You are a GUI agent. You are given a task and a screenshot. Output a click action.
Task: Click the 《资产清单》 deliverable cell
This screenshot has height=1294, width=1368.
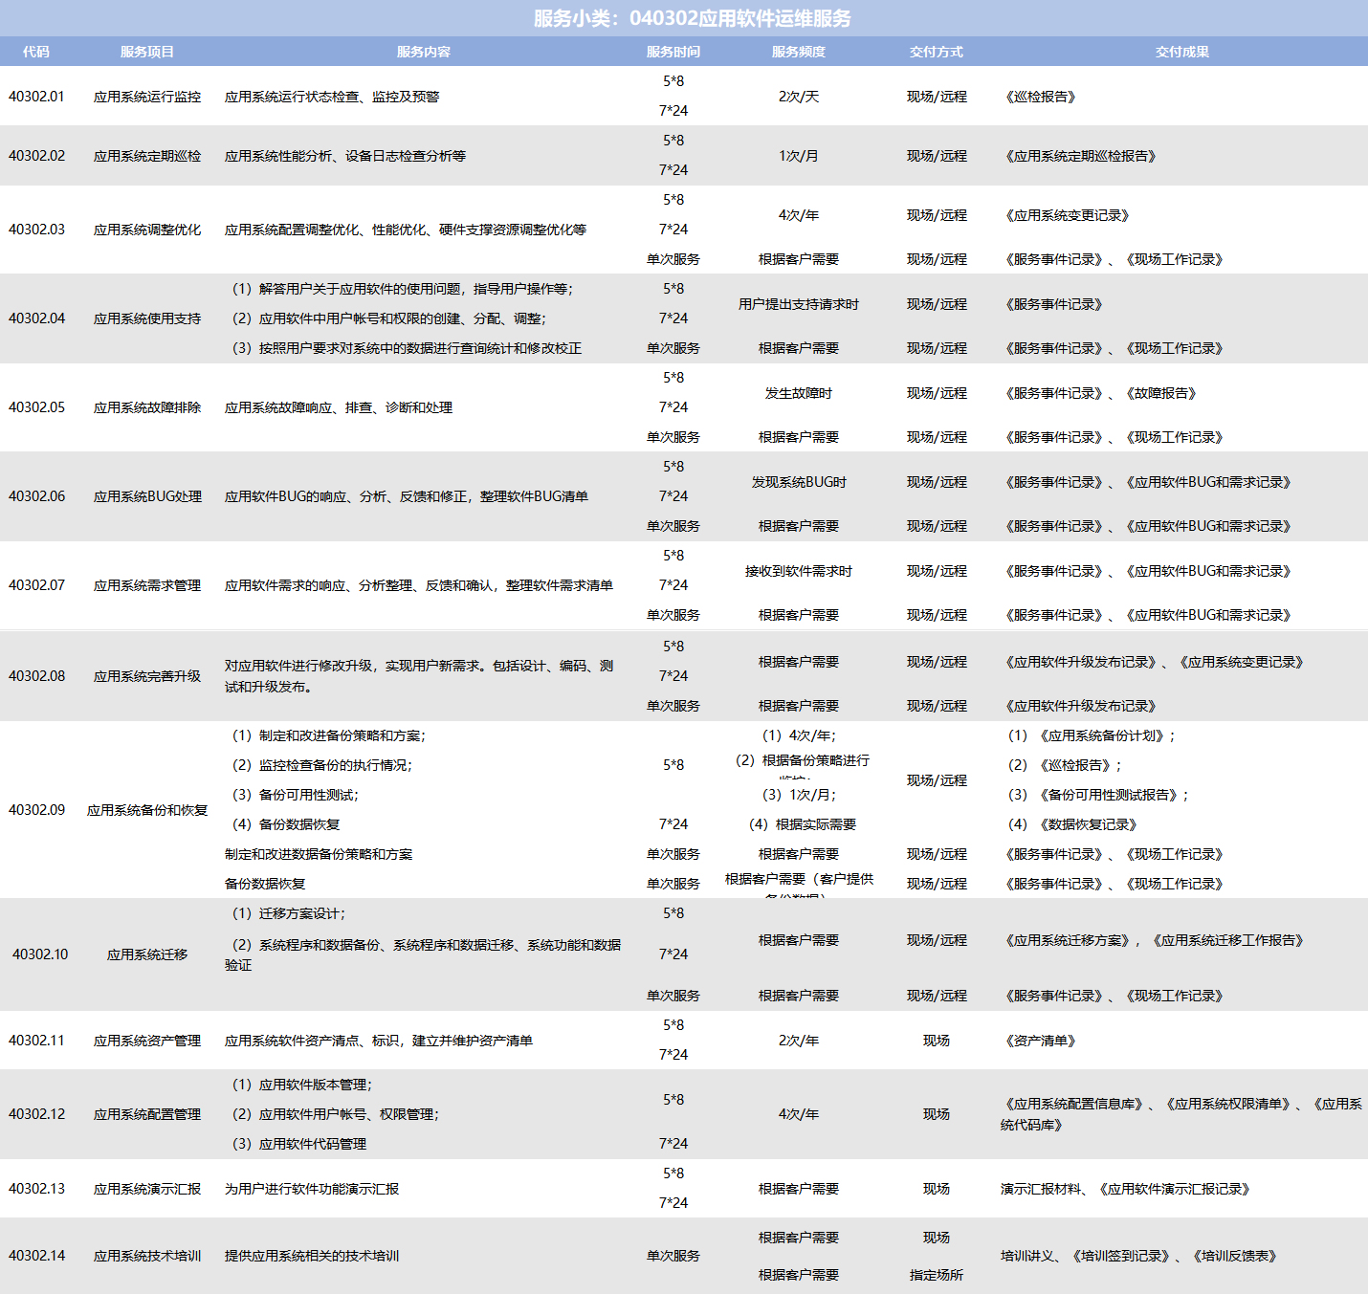pos(1040,1041)
